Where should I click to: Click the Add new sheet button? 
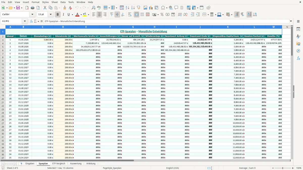coord(21,163)
